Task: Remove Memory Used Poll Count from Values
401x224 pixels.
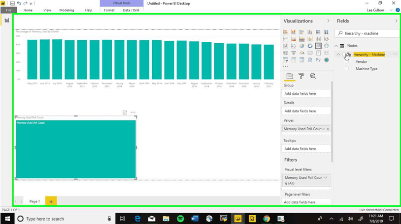Action: [x=328, y=129]
